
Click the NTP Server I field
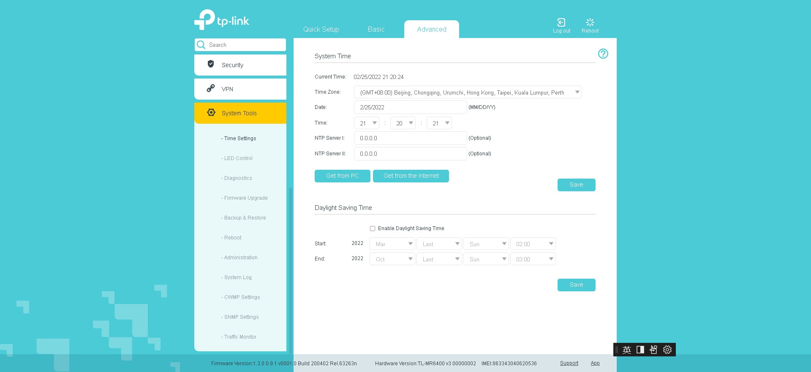coord(410,138)
